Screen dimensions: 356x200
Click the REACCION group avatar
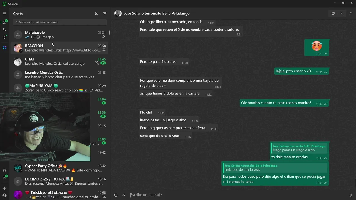18,48
